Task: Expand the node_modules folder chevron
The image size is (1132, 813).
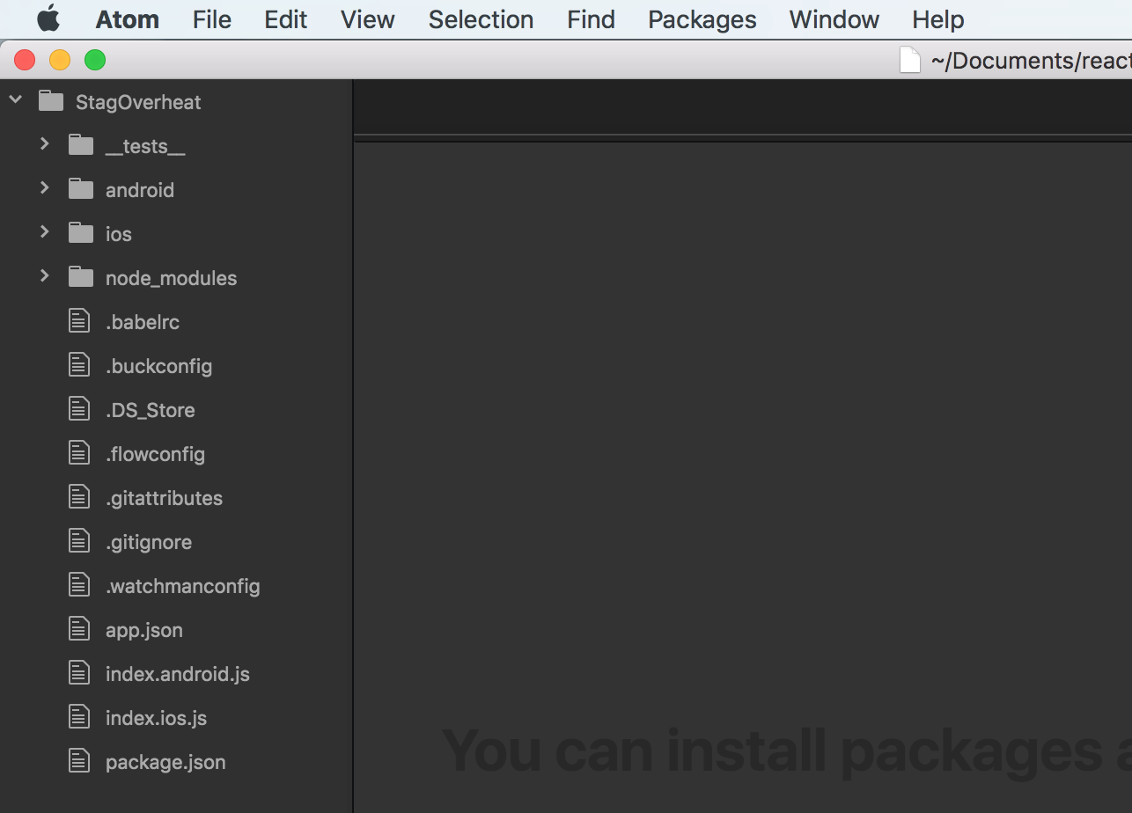Action: point(45,275)
